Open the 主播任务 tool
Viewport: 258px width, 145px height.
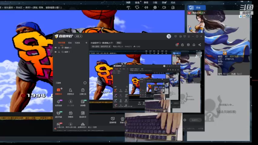83,92
